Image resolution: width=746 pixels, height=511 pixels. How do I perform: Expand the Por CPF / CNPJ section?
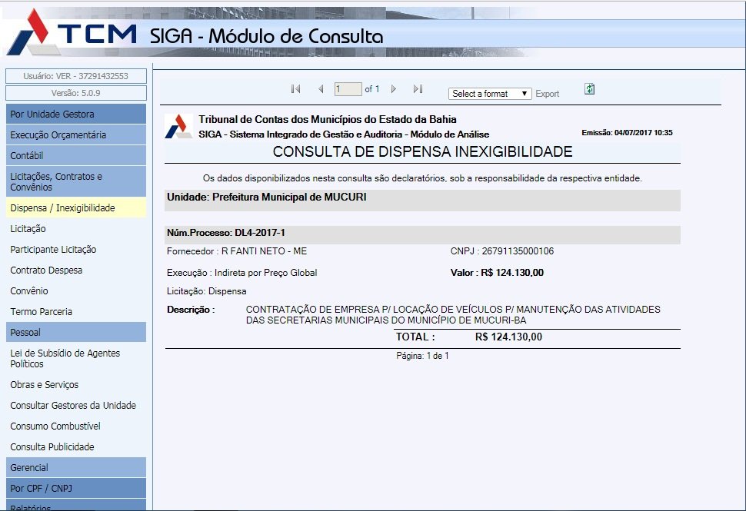(75, 488)
